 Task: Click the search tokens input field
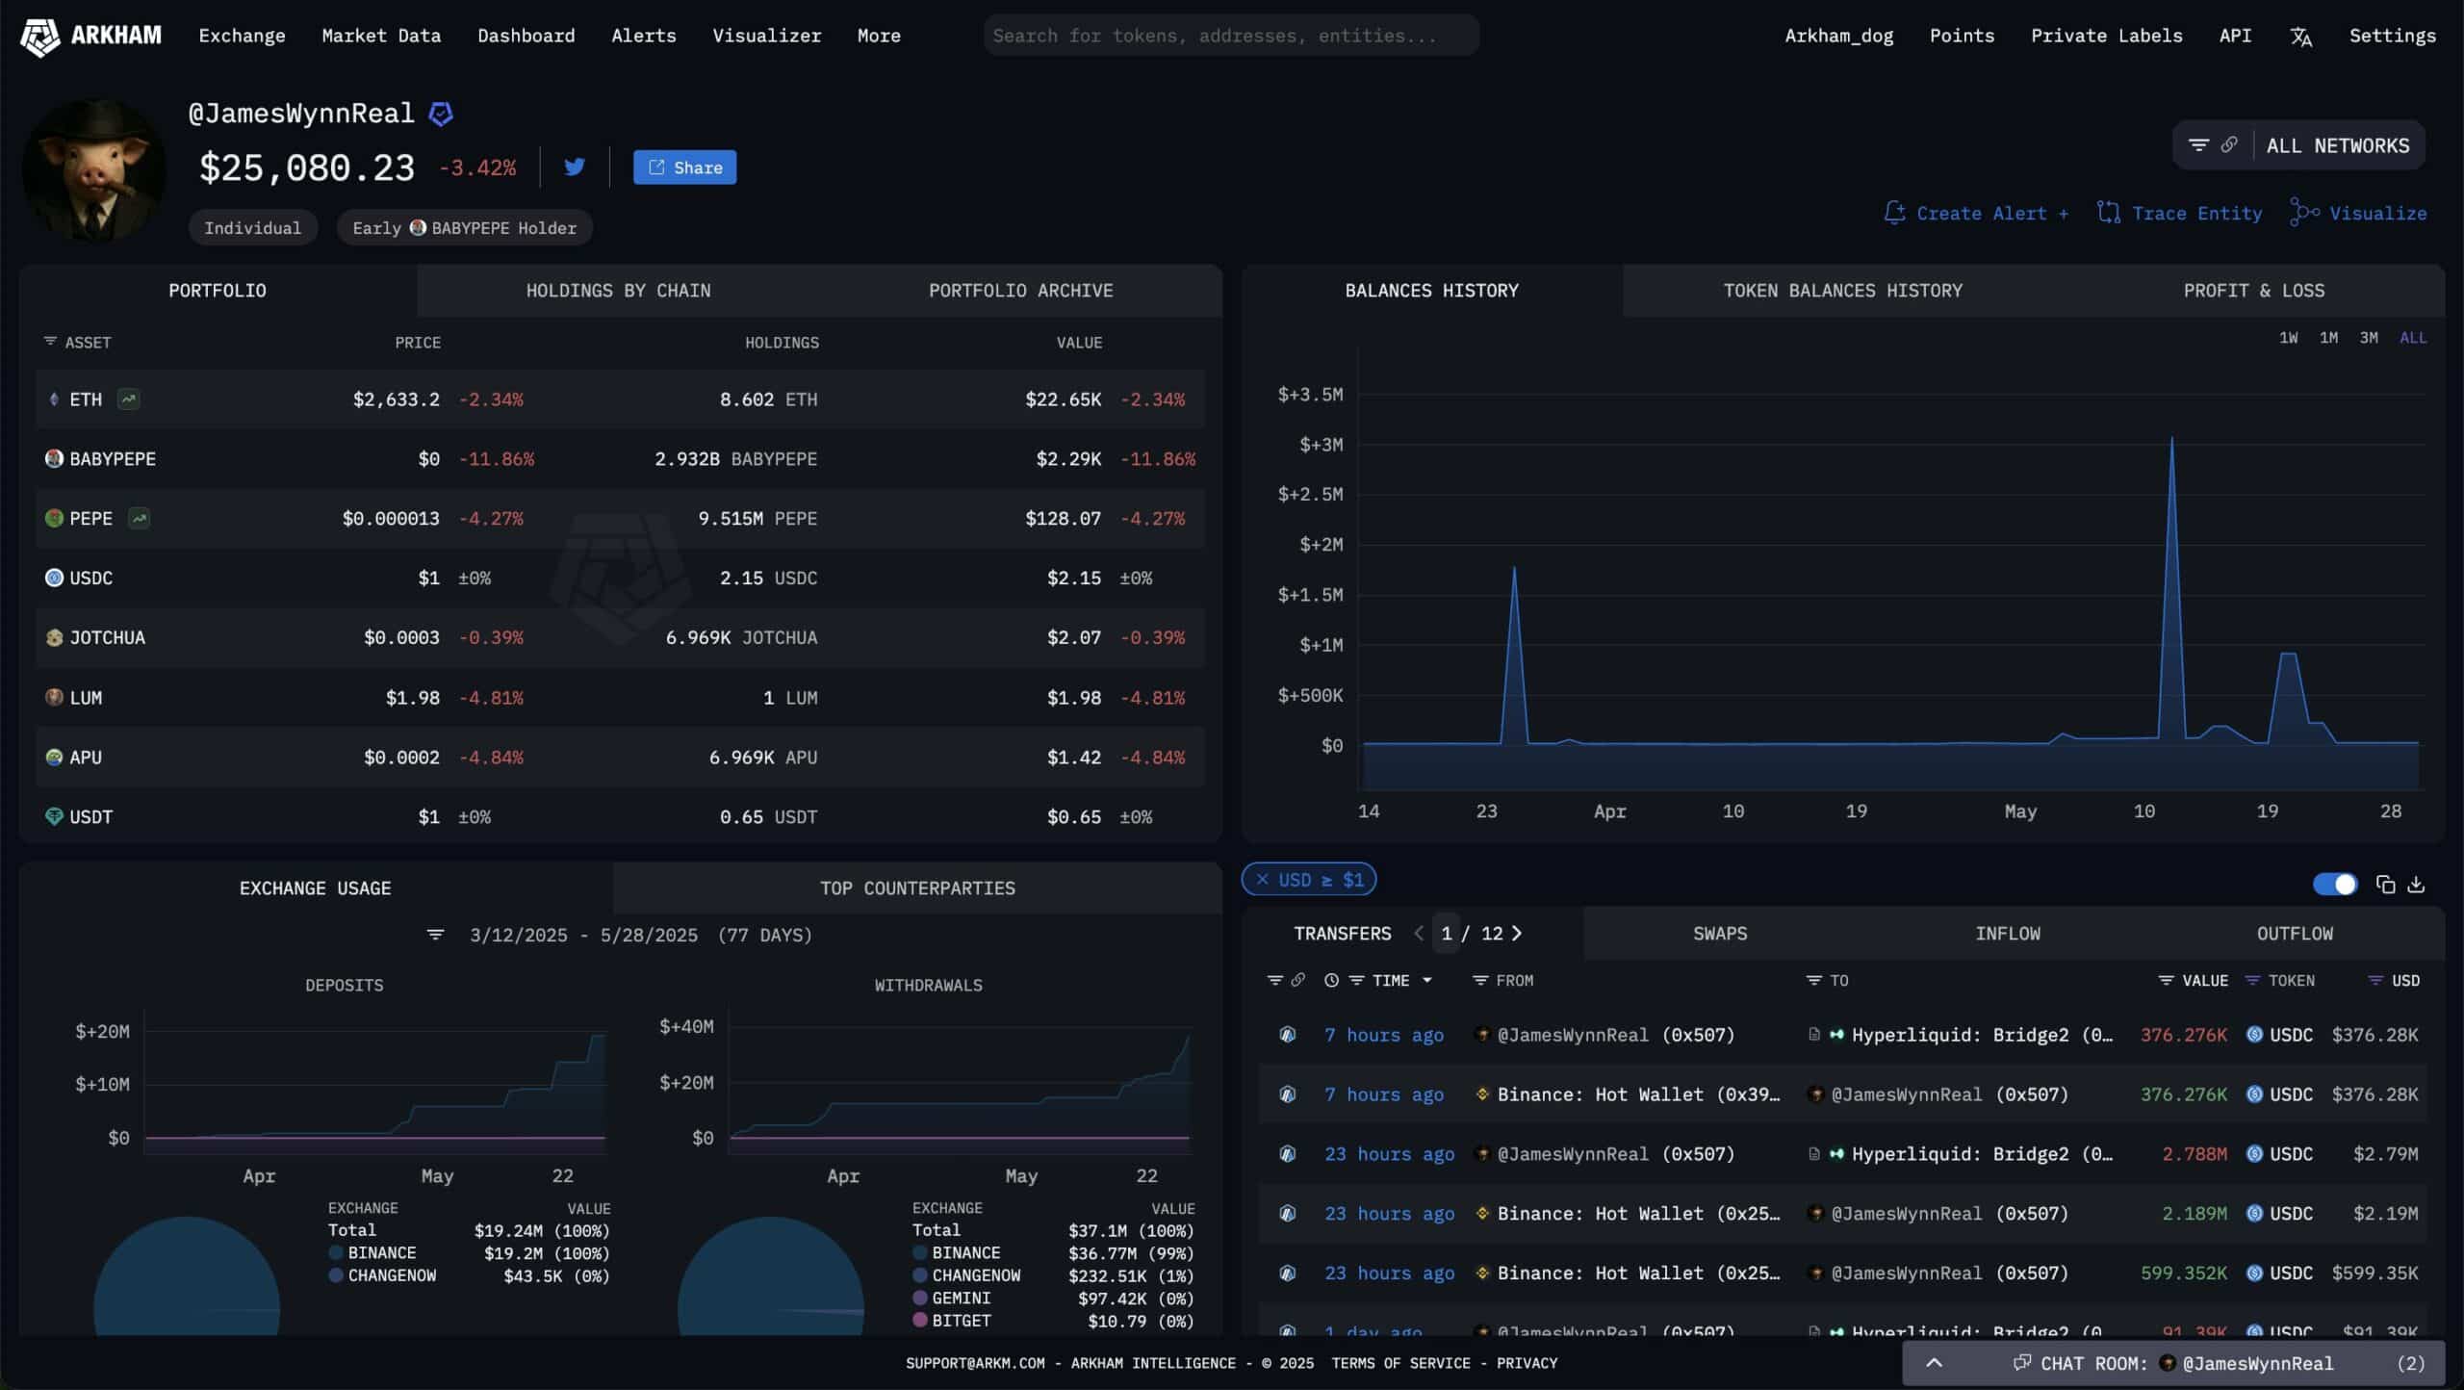[x=1230, y=36]
